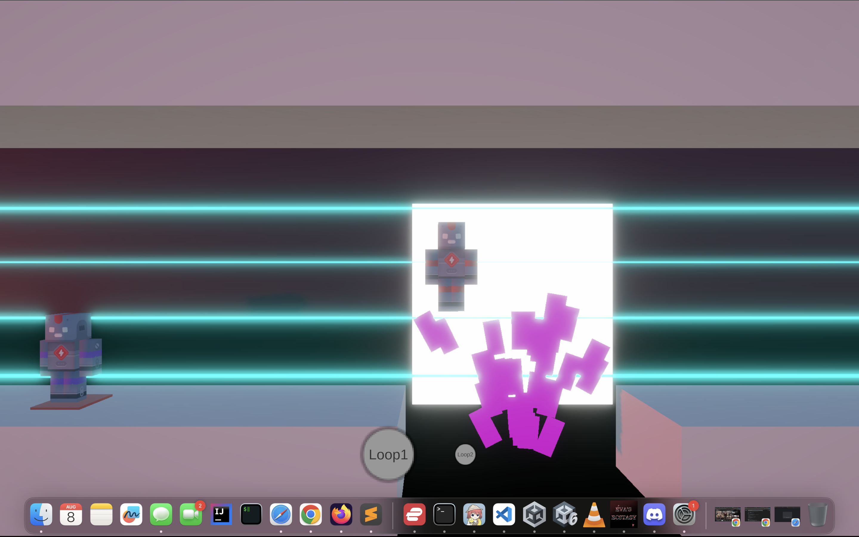Screen dimensions: 859x537
Task: Open Finder from the dock
Action: pyautogui.click(x=41, y=514)
